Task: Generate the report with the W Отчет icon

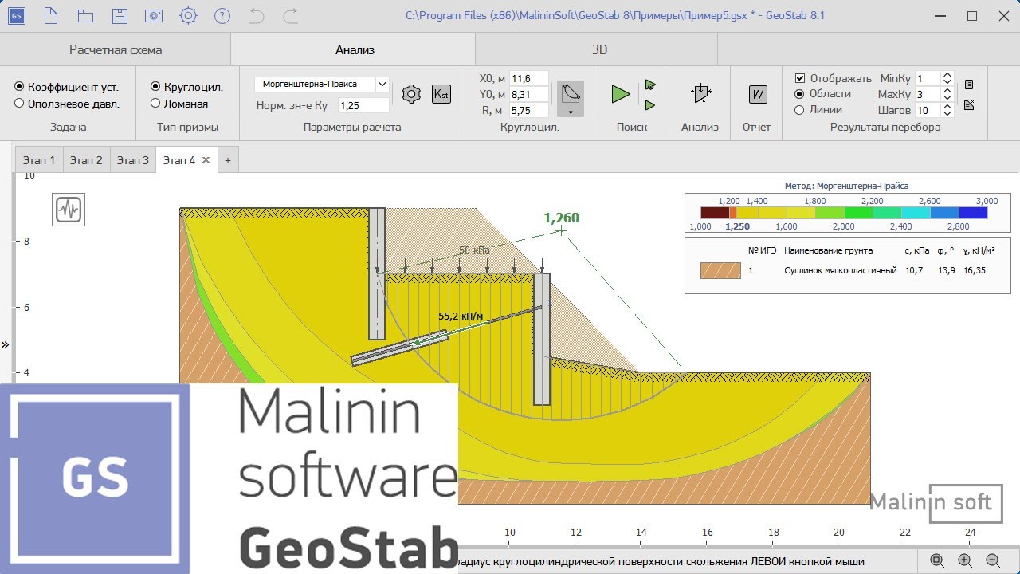Action: pyautogui.click(x=757, y=94)
